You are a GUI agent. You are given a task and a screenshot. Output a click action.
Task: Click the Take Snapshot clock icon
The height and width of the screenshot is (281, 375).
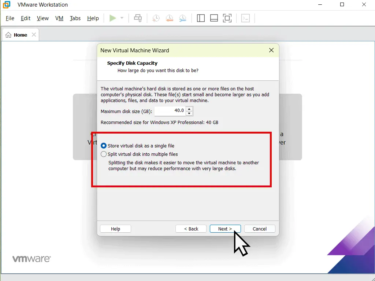coord(156,18)
